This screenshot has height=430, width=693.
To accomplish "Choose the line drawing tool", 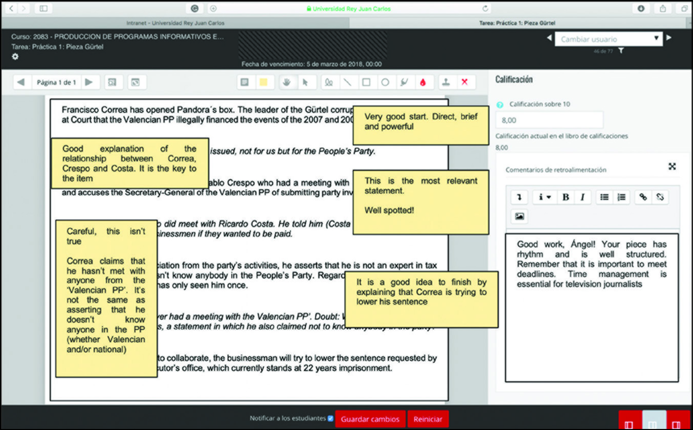I will [348, 82].
